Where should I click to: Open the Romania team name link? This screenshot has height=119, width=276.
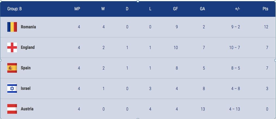coord(28,27)
